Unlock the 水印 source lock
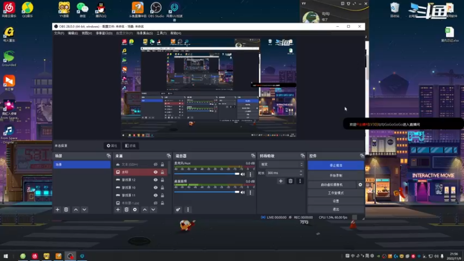The image size is (464, 261). coord(162,172)
